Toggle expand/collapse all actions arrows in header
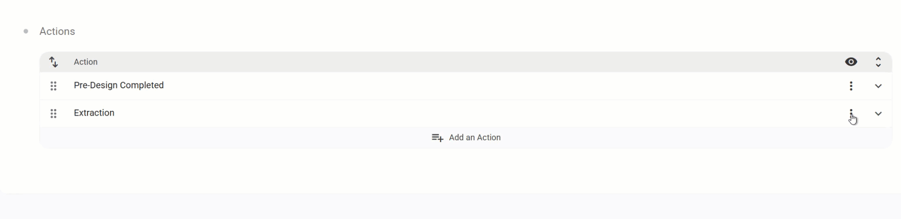Screen dimensions: 901x219 pyautogui.click(x=878, y=62)
